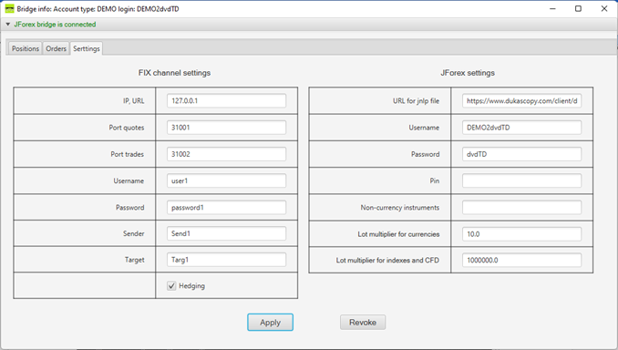Open the Orders tab
The width and height of the screenshot is (618, 350).
click(56, 48)
